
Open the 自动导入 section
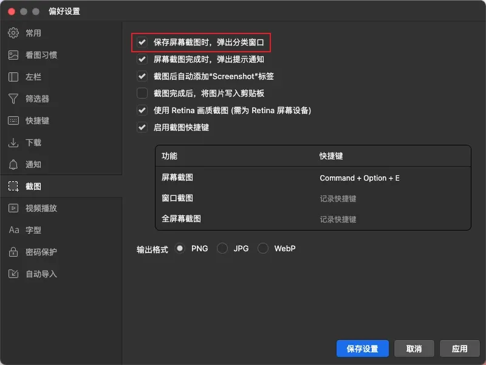(x=61, y=274)
